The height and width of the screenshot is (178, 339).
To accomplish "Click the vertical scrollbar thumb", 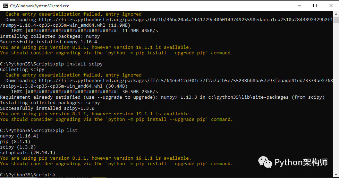I will pyautogui.click(x=336, y=20).
